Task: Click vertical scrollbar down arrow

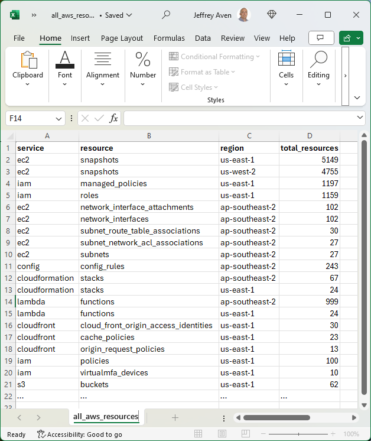Action: point(364,405)
